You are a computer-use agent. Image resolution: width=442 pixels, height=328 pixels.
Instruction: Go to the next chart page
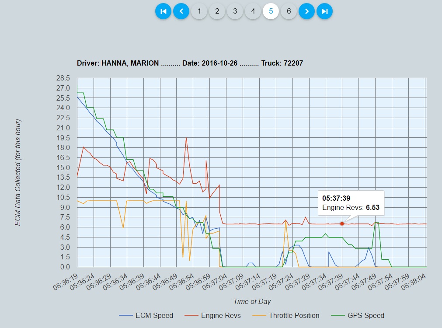[x=307, y=11]
